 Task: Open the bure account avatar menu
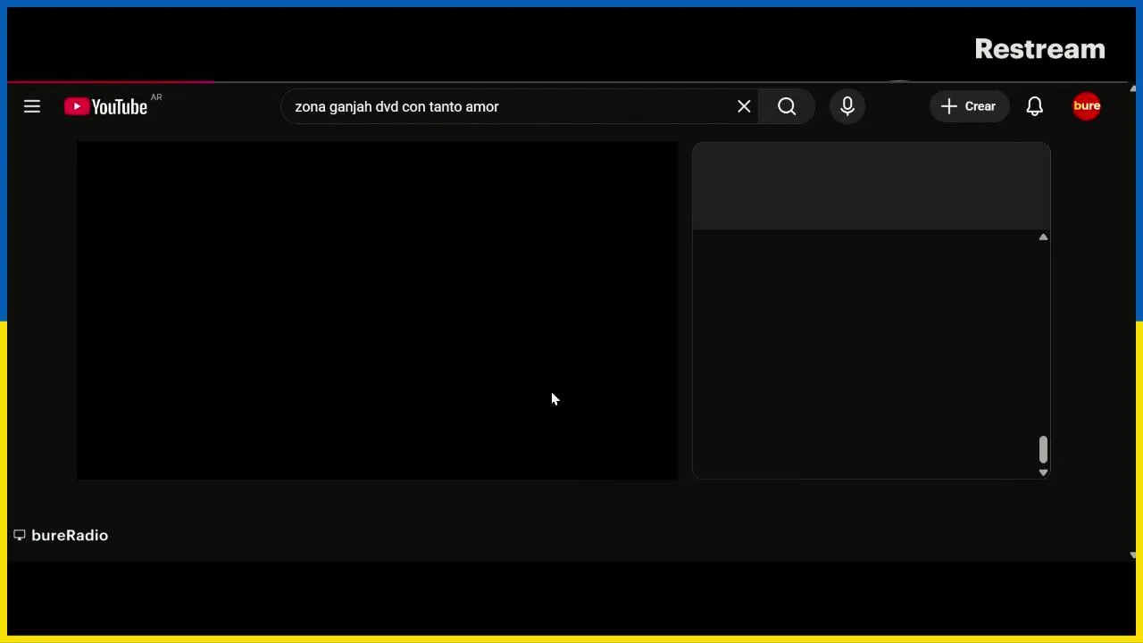pyautogui.click(x=1087, y=106)
